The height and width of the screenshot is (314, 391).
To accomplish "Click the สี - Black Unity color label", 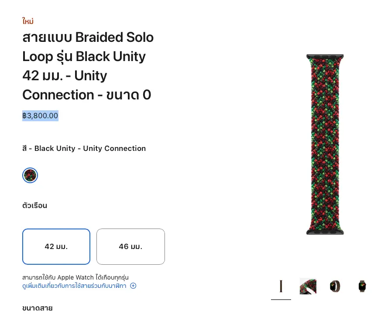I will pos(84,148).
